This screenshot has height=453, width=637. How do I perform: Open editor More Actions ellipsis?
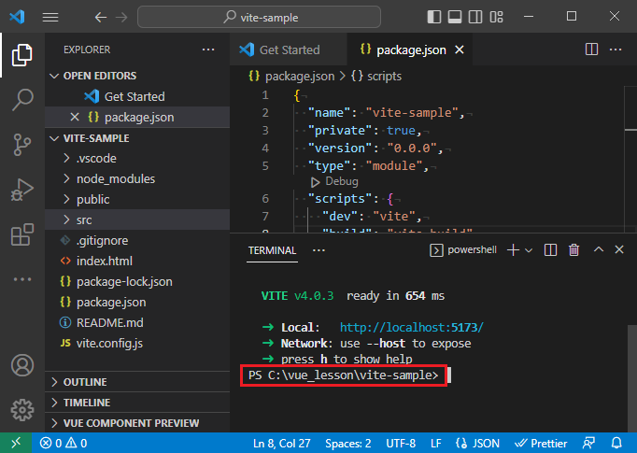click(616, 50)
